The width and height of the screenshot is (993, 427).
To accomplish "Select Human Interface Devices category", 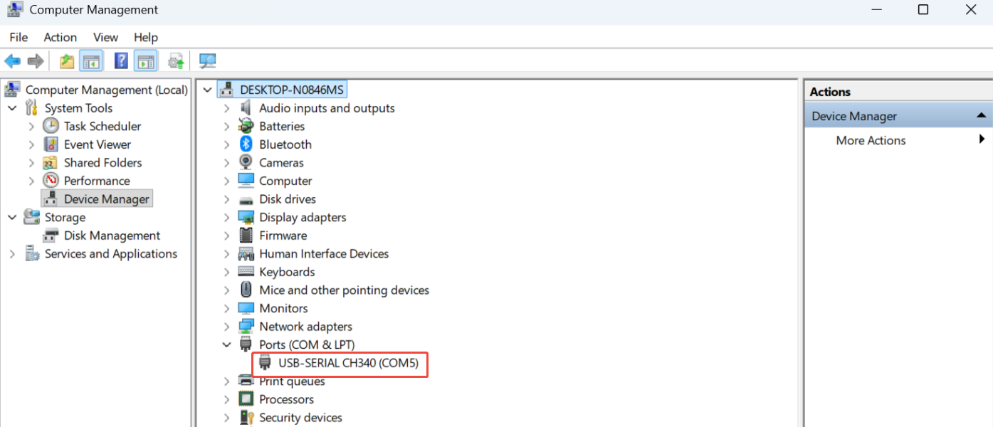I will coord(324,254).
